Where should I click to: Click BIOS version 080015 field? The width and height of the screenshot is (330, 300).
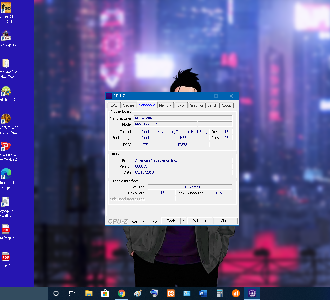click(183, 166)
